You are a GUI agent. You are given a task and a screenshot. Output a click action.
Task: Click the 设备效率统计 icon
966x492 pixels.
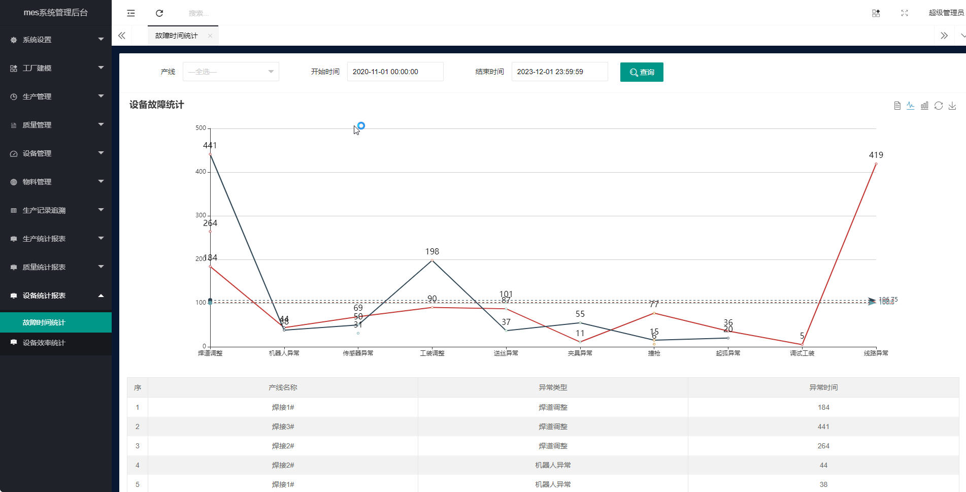click(x=14, y=342)
